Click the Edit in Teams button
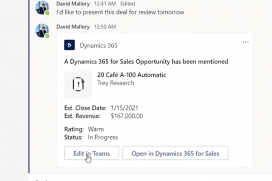 click(x=92, y=153)
